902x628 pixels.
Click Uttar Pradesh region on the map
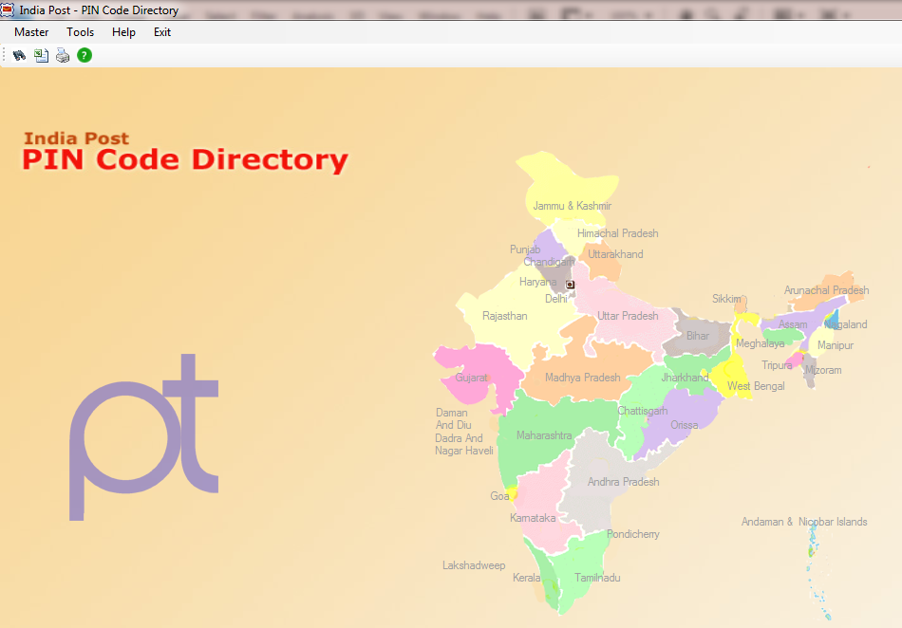click(x=627, y=316)
